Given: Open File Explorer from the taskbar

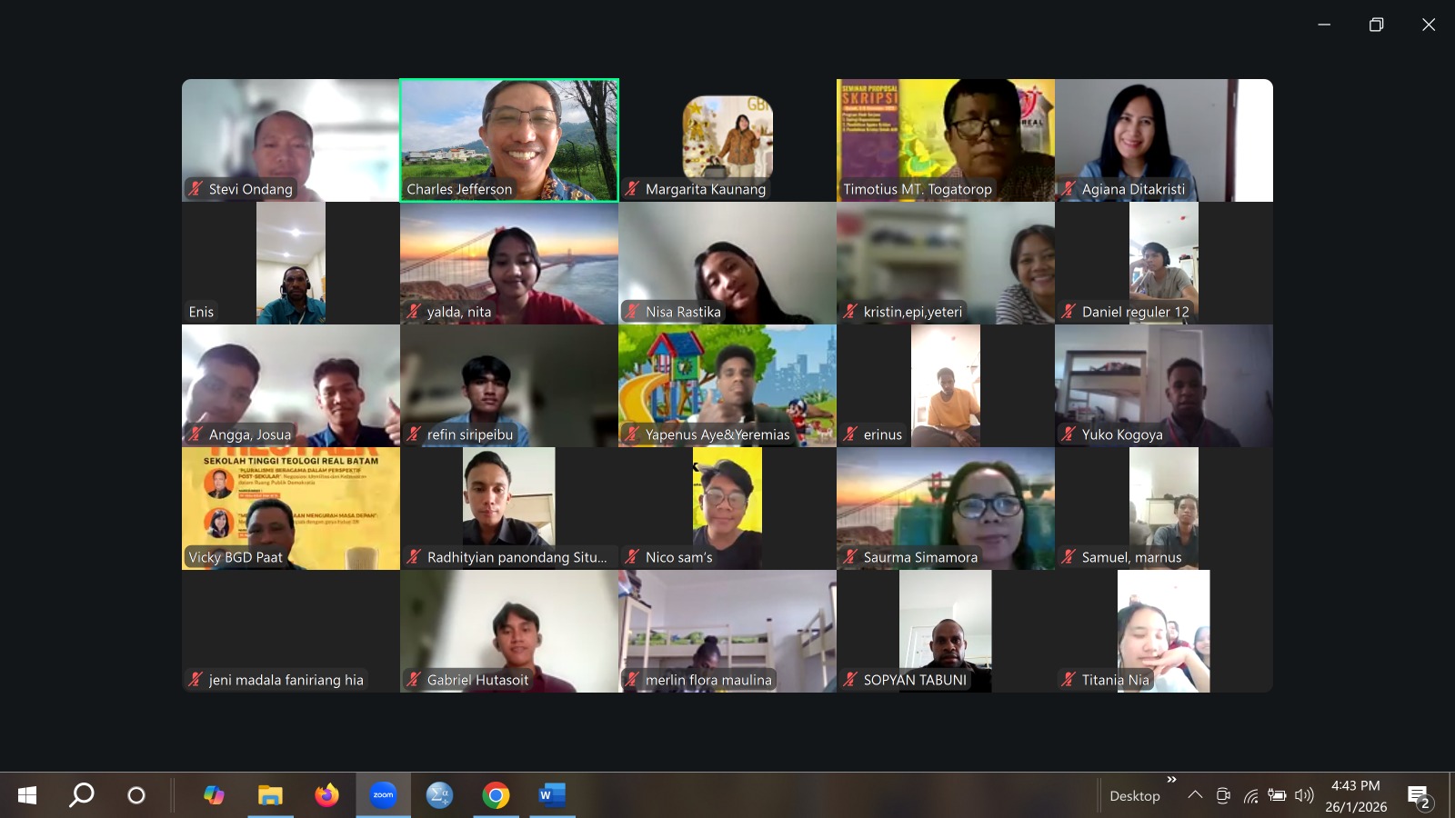Looking at the screenshot, I should point(270,795).
